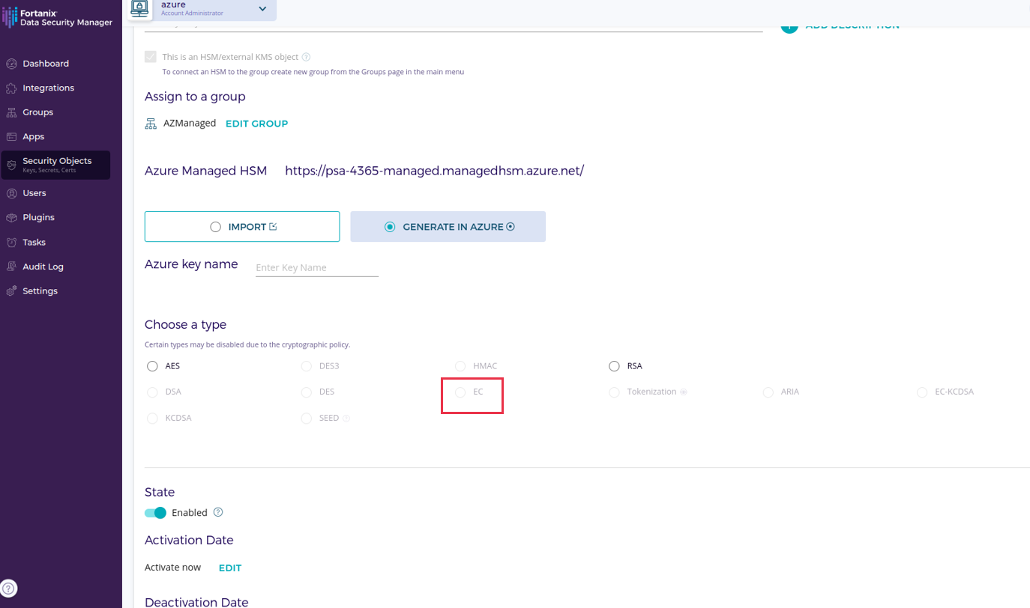Click the Integrations puzzle icon
Image resolution: width=1030 pixels, height=608 pixels.
click(x=11, y=88)
